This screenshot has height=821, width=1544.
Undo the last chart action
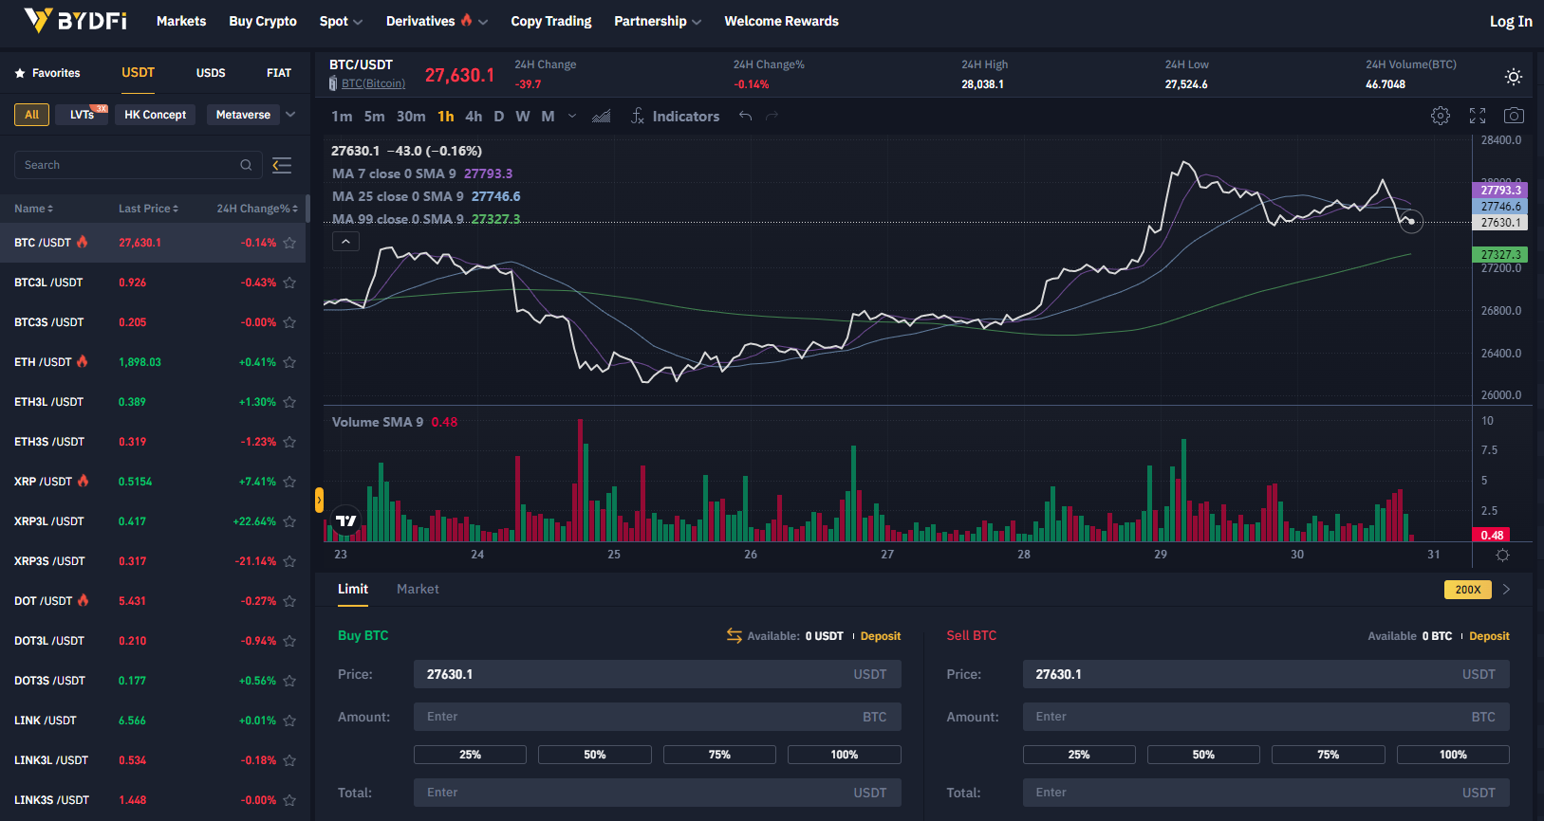pos(746,116)
